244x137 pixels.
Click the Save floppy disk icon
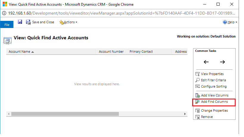[20, 22]
